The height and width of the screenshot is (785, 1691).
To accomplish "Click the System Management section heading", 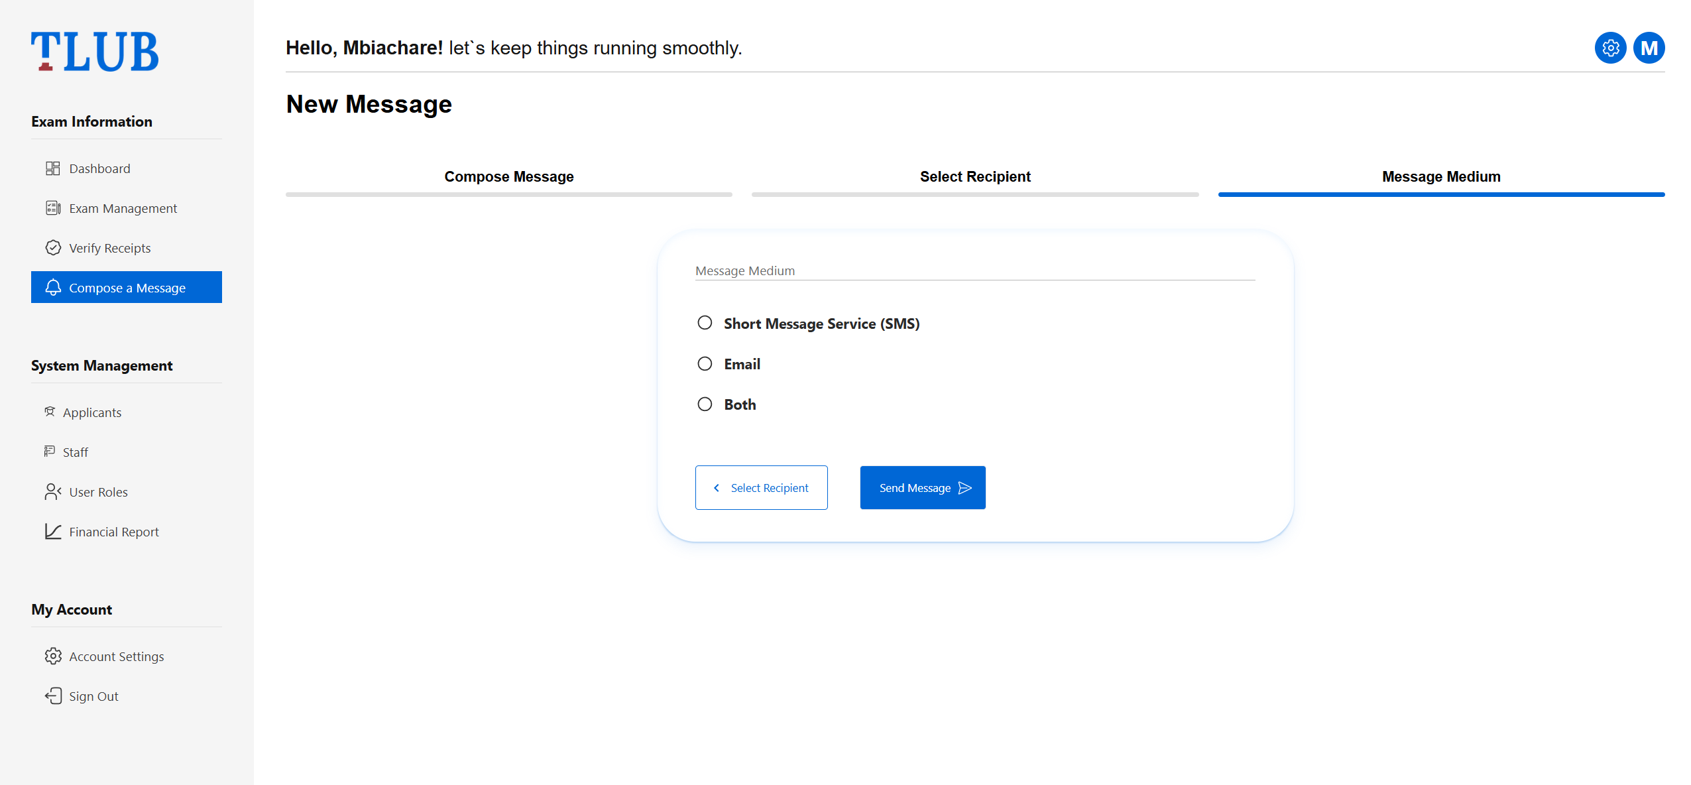I will pyautogui.click(x=101, y=365).
